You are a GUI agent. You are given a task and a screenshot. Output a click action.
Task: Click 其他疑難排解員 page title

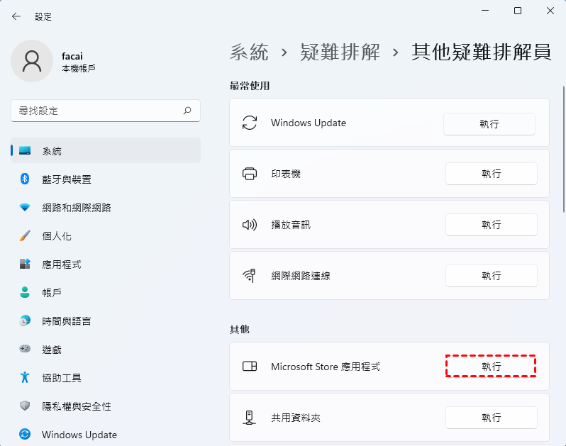click(481, 52)
